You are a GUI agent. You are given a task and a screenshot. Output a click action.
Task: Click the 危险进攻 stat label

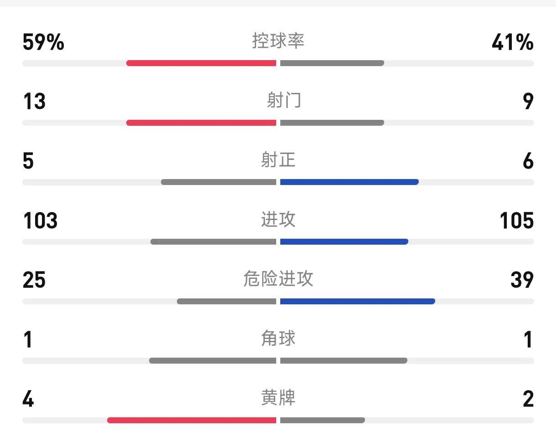click(x=278, y=279)
